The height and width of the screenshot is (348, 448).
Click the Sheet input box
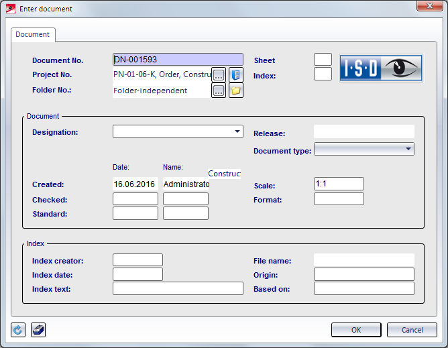pos(323,60)
